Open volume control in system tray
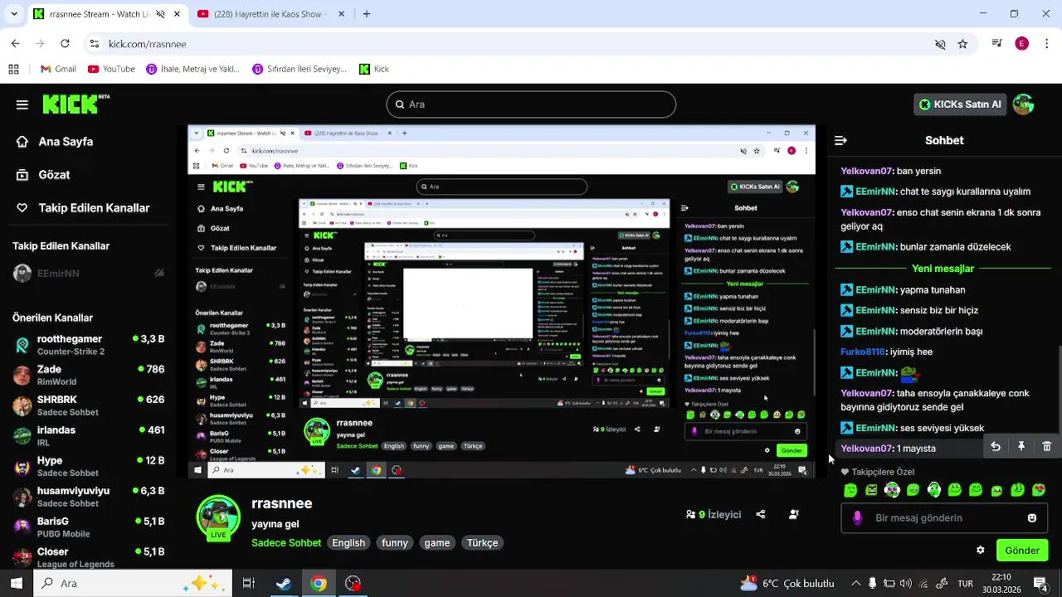Viewport: 1062px width, 597px height. (x=906, y=584)
